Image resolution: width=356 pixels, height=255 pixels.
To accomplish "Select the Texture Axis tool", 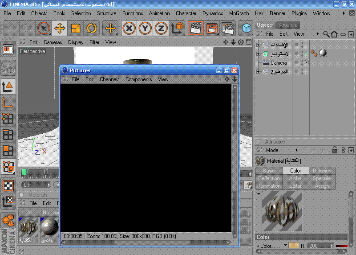I will point(8,202).
